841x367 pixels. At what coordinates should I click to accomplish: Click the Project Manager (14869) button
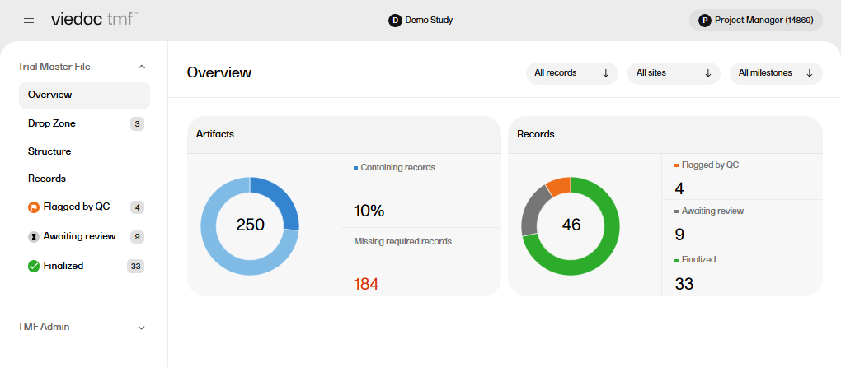(x=755, y=20)
